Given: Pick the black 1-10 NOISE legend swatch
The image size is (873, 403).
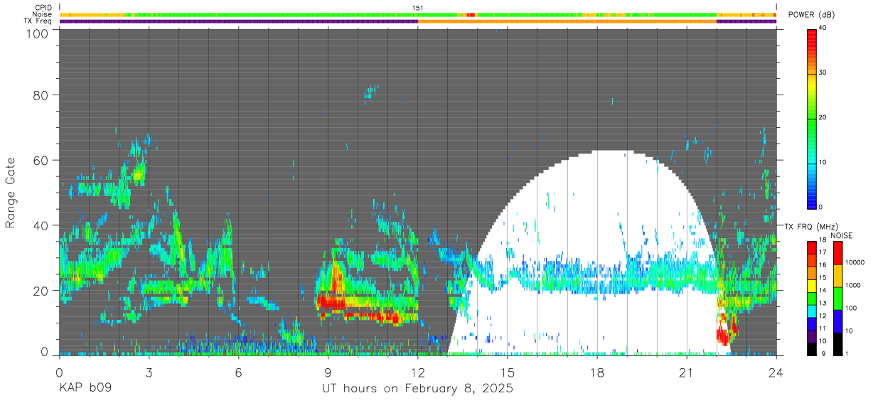Looking at the screenshot, I should pyautogui.click(x=837, y=343).
